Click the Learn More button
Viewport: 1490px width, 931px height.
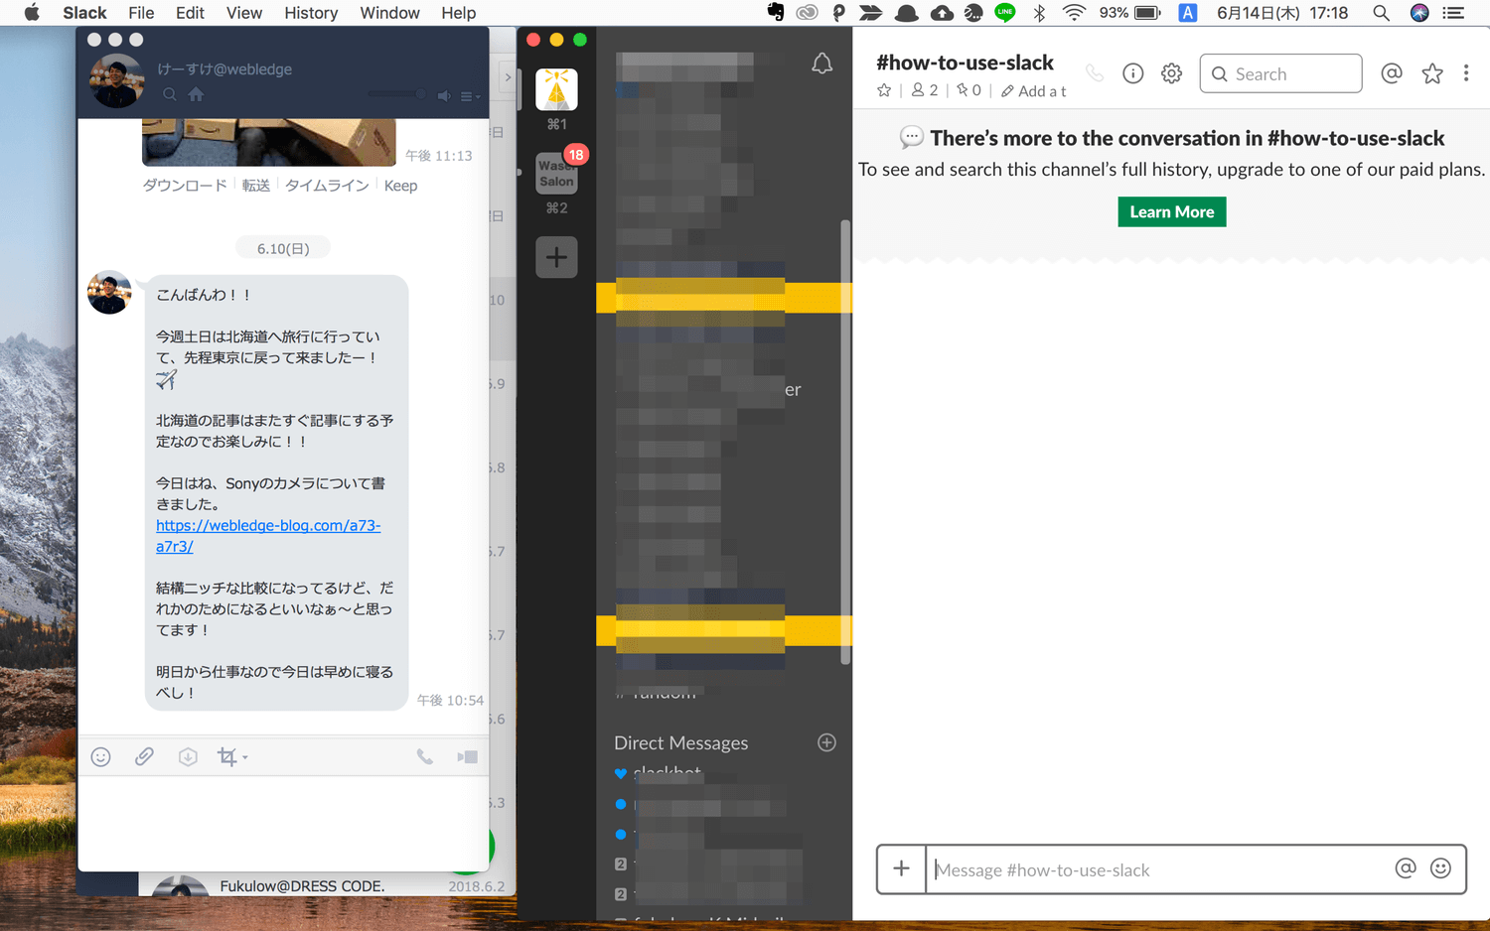pos(1172,211)
